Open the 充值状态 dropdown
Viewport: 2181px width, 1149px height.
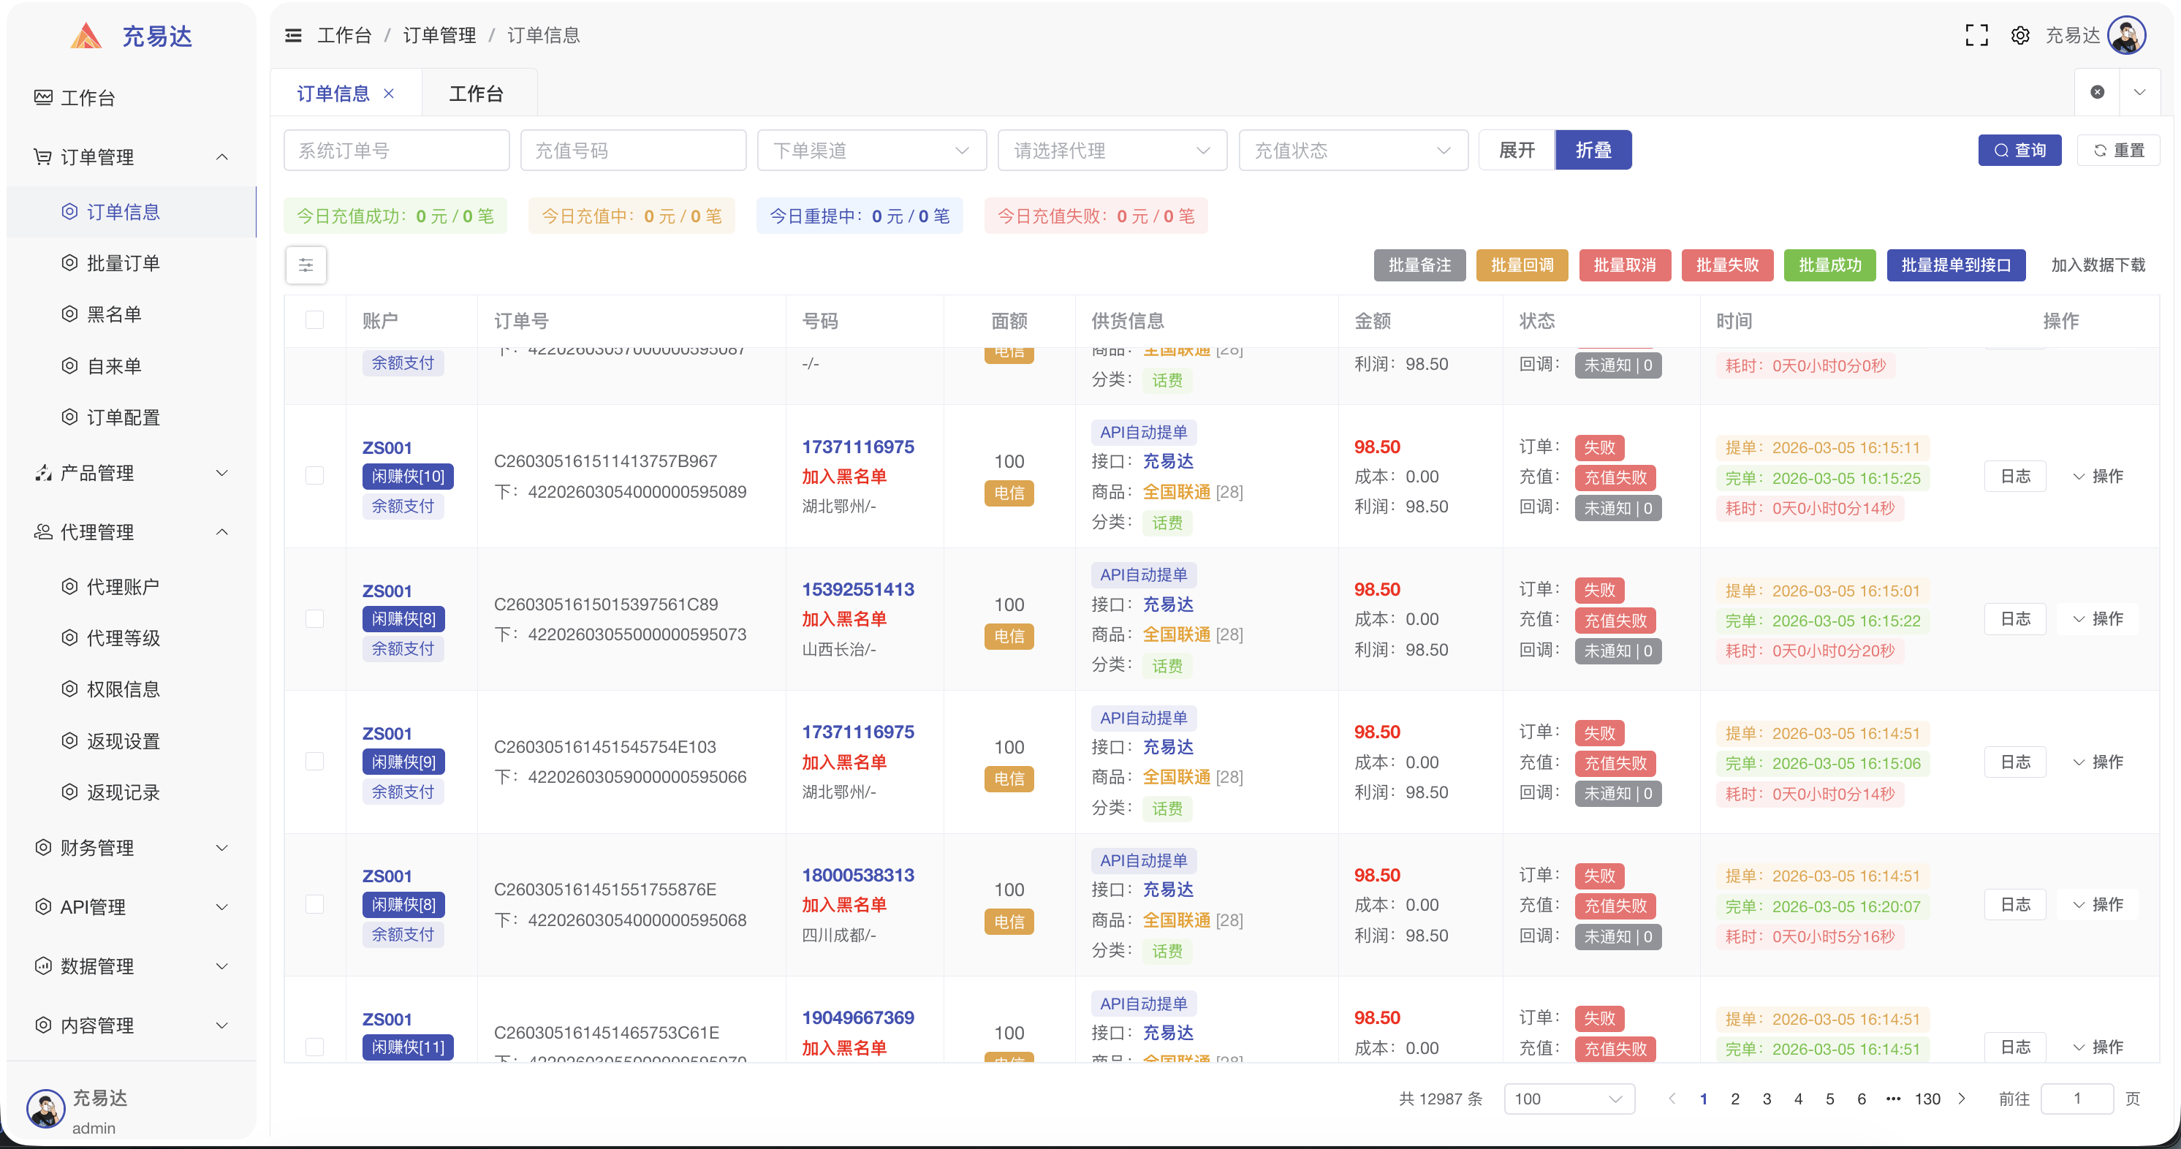click(1353, 150)
